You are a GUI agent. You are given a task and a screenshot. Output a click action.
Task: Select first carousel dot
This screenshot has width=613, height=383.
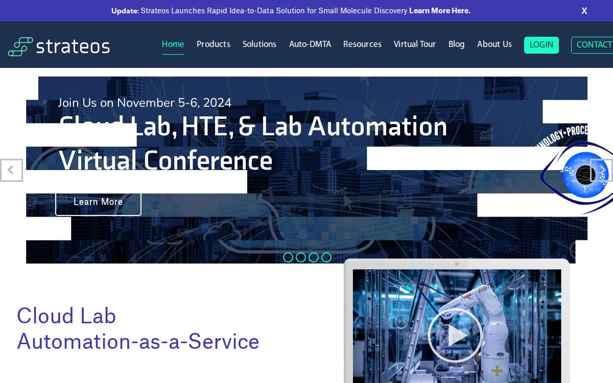coord(288,257)
